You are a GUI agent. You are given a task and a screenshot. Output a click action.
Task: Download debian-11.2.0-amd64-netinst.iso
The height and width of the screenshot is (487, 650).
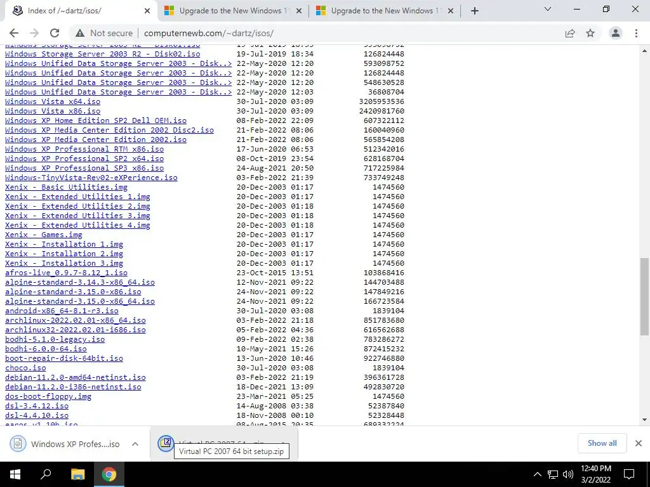coord(76,378)
